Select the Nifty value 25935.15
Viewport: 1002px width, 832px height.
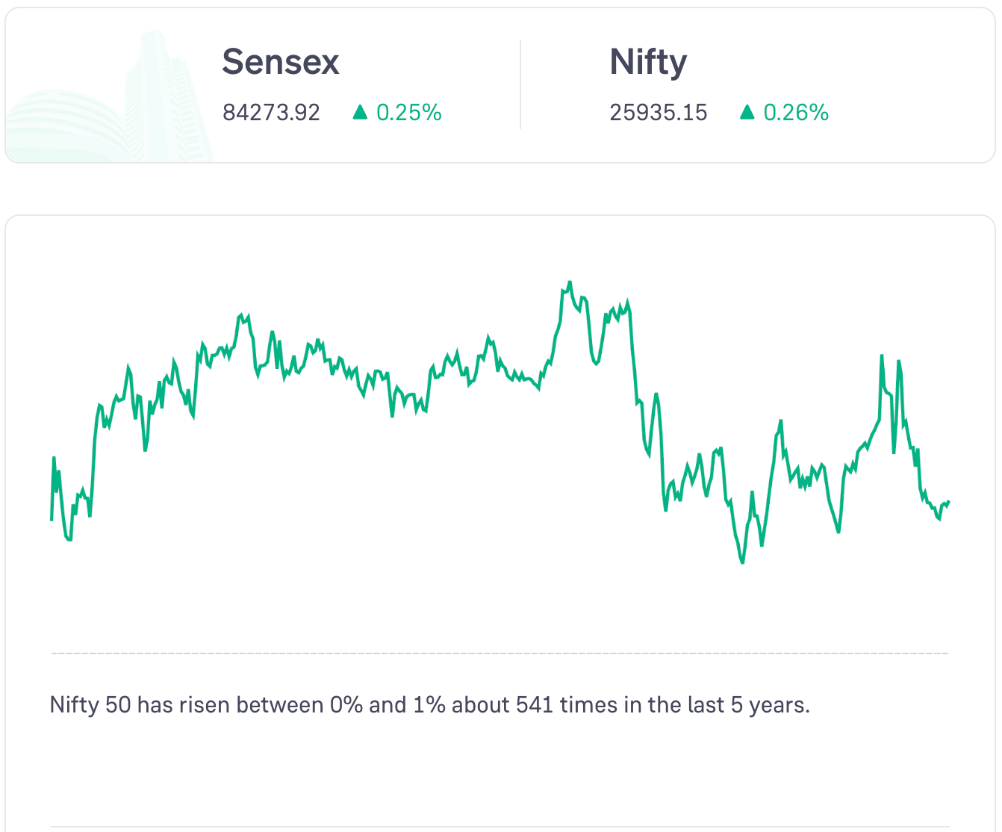pyautogui.click(x=658, y=113)
